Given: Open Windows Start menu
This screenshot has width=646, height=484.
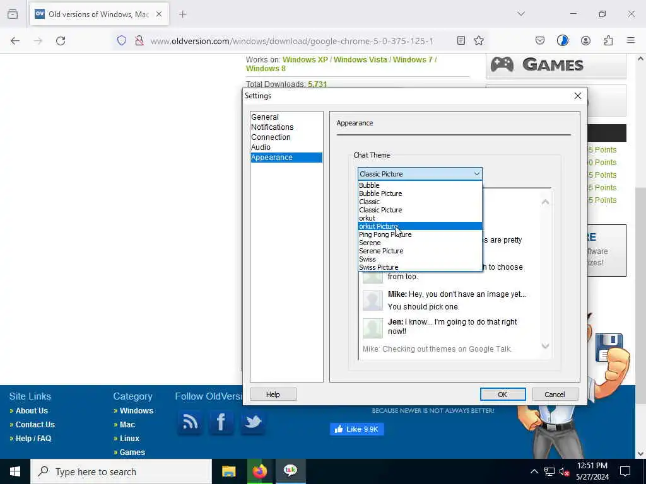Looking at the screenshot, I should click(x=15, y=471).
